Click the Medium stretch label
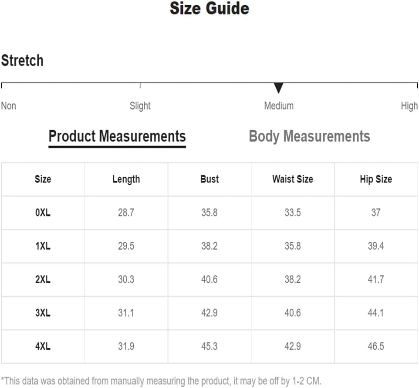 tap(279, 106)
